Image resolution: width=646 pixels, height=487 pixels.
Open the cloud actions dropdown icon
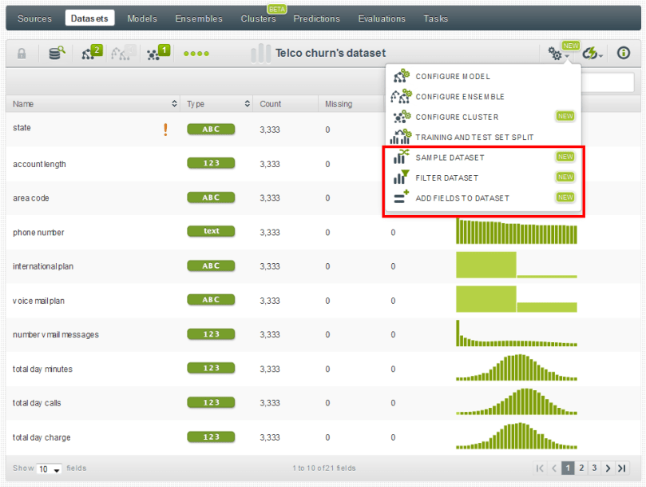click(x=592, y=54)
